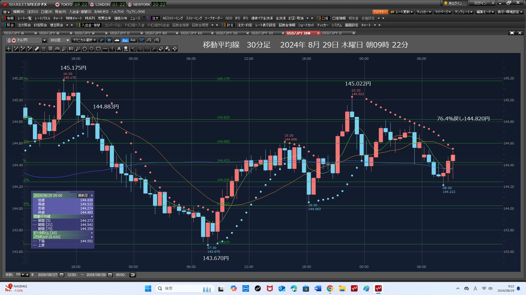Screen dimensions: 526x295
Task: Click the blue info icon
Action: coord(109,40)
